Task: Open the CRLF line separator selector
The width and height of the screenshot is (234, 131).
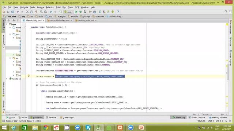Action: point(211,121)
